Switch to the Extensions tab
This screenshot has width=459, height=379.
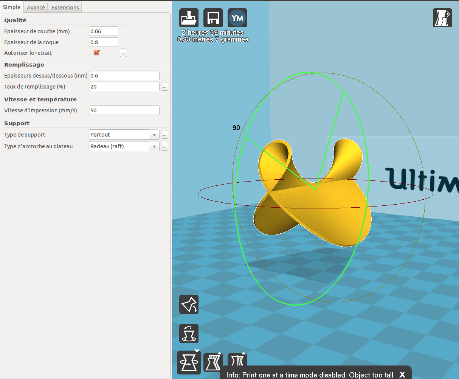65,8
